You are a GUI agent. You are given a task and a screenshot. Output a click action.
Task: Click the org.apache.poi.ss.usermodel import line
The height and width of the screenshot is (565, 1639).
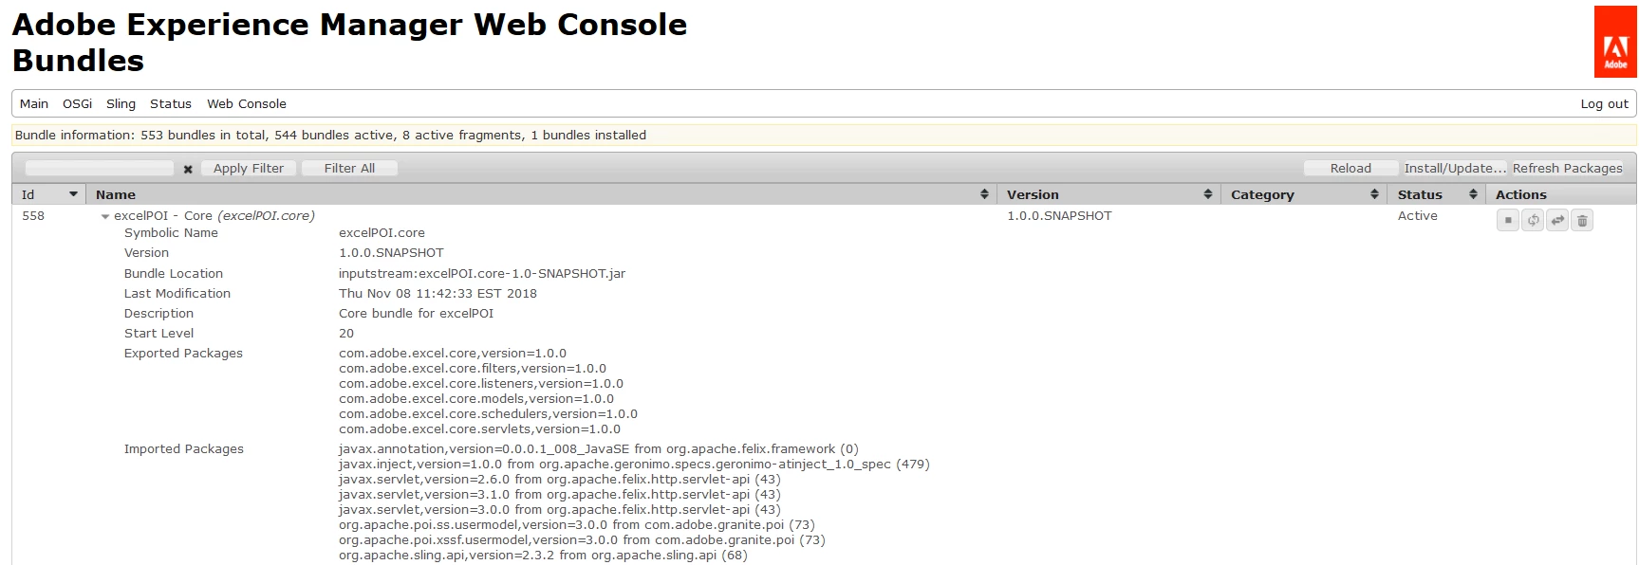(x=577, y=525)
